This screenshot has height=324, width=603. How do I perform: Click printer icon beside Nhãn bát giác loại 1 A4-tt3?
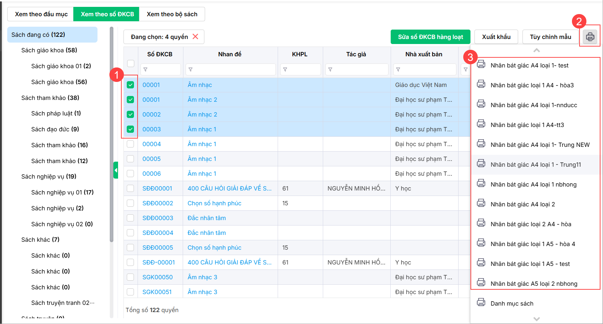481,124
